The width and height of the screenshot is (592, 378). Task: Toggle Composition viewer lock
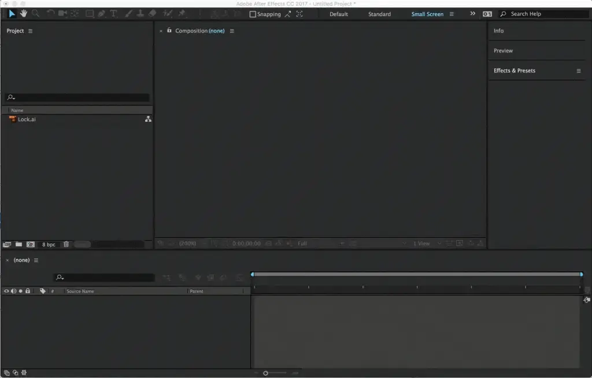point(169,30)
